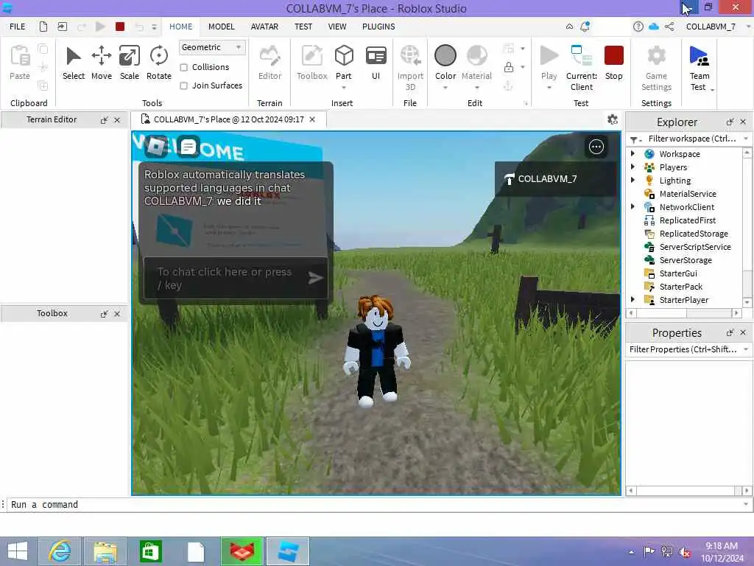Click the Filter Properties search field
Image resolution: width=754 pixels, height=566 pixels.
click(x=685, y=349)
